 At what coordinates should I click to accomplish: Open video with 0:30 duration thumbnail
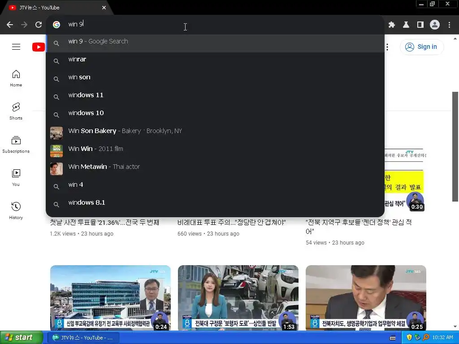405,180
